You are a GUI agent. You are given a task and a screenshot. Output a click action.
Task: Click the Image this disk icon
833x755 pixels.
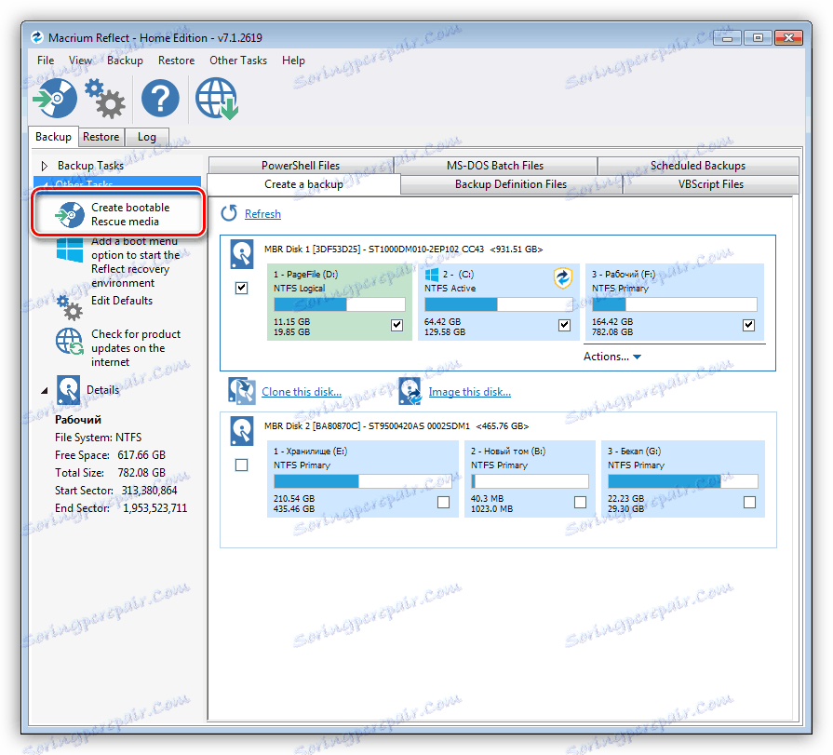(410, 391)
